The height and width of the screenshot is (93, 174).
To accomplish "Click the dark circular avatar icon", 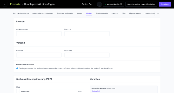I will [x=99, y=4].
